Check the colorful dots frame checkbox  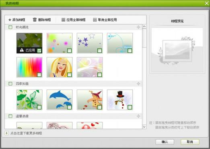coord(70,51)
